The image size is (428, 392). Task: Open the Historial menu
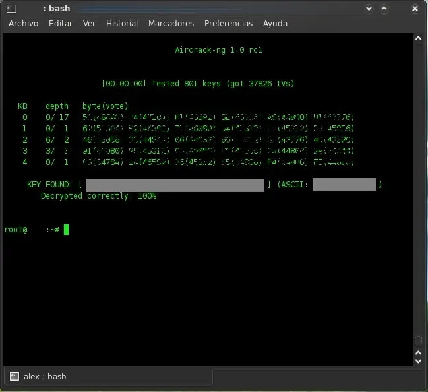(122, 24)
